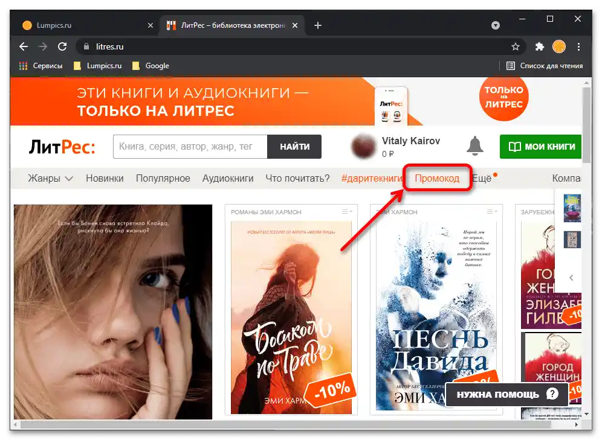Open the Промокод menu item
Image resolution: width=602 pixels, height=440 pixels.
pos(437,179)
